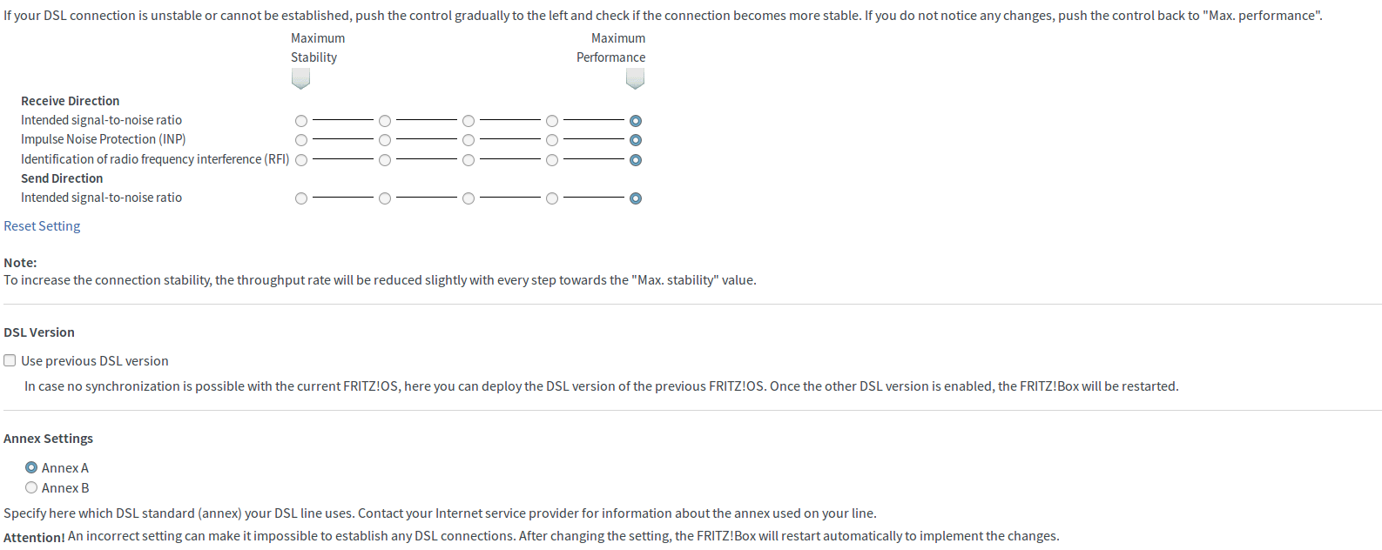Viewport: 1382px width, 550px height.
Task: Select fourth step for receive signal-to-noise ratio
Action: (552, 121)
